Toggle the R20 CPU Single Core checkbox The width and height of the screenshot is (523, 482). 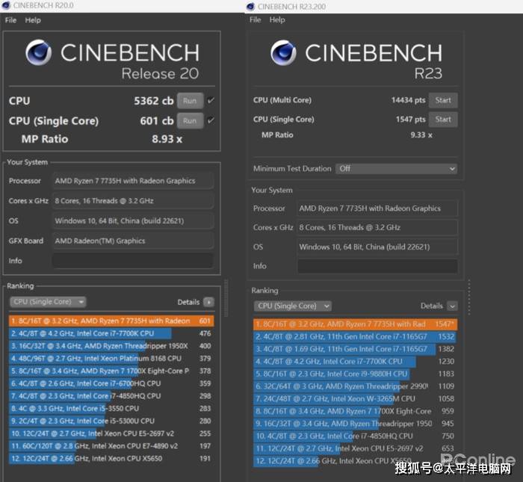coord(211,120)
